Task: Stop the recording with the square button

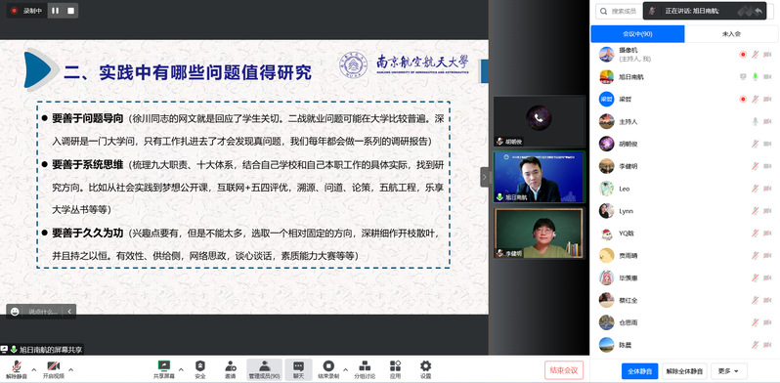Action: pos(70,11)
